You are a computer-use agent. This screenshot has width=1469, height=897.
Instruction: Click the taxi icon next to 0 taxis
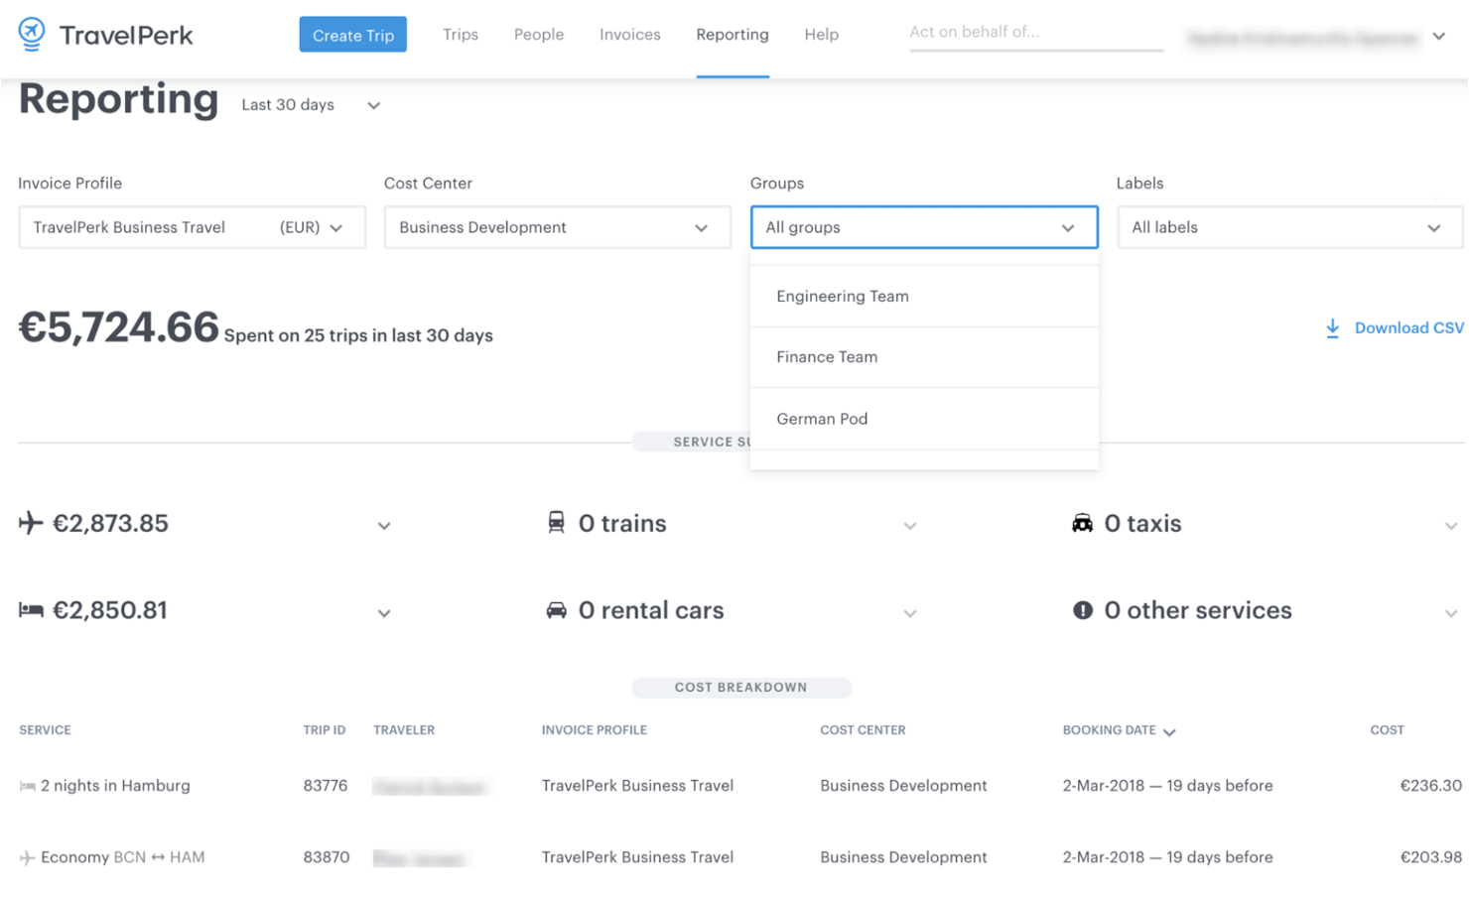[x=1082, y=523]
